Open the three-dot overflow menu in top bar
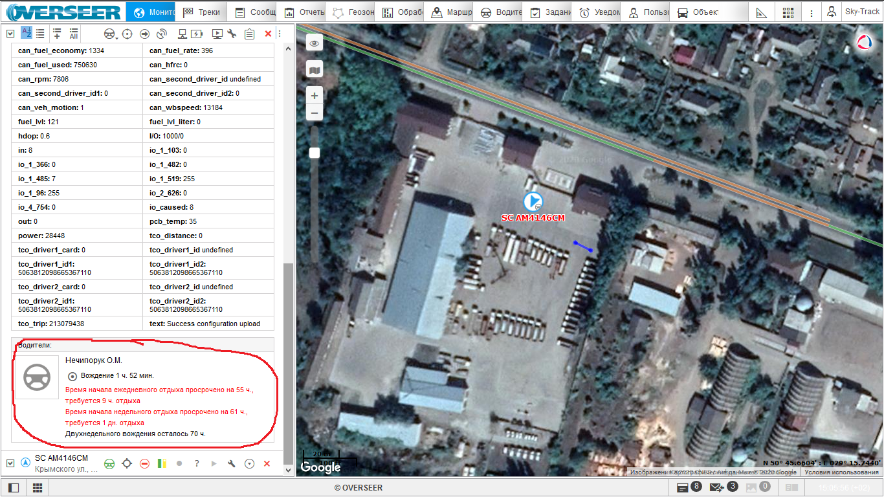 tap(812, 12)
